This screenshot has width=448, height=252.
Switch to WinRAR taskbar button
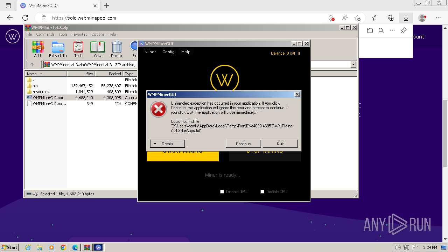pos(86,247)
